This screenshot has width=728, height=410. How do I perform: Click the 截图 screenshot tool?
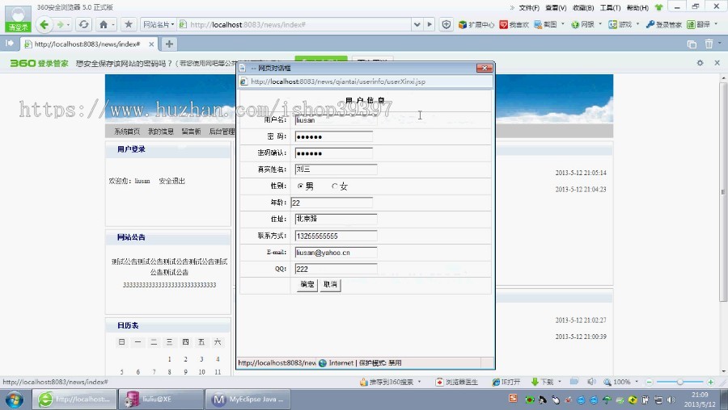click(x=545, y=24)
